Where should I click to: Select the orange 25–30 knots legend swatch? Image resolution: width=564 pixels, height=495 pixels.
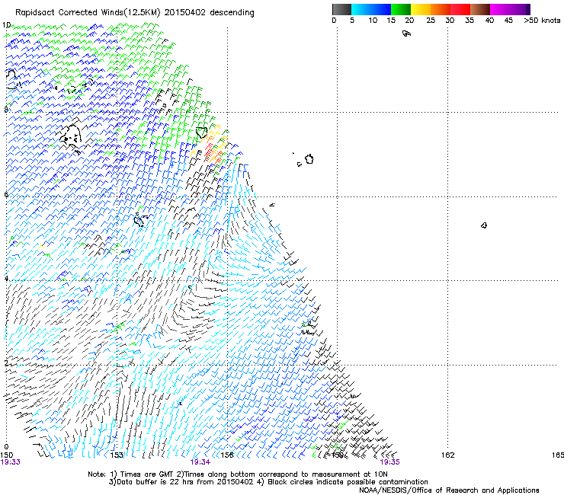click(x=441, y=9)
